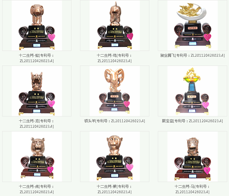Image resolution: width=229 pixels, height=196 pixels.
Task: Open the rooster zodiac statue image
Action: point(114,25)
